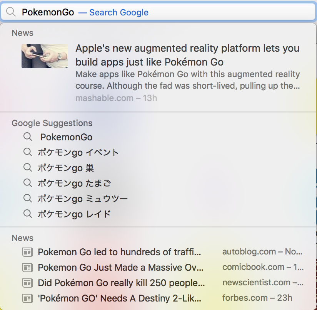The width and height of the screenshot is (317, 310).
Task: Click the magnifier icon in the address bar
Action: pyautogui.click(x=11, y=12)
